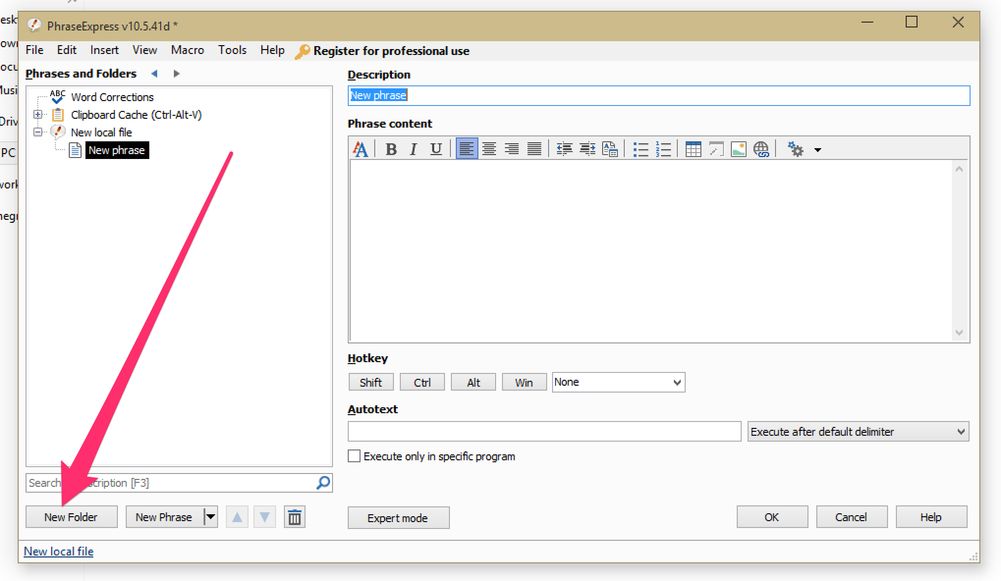The image size is (1001, 581).
Task: Open the Edit menu
Action: coord(67,50)
